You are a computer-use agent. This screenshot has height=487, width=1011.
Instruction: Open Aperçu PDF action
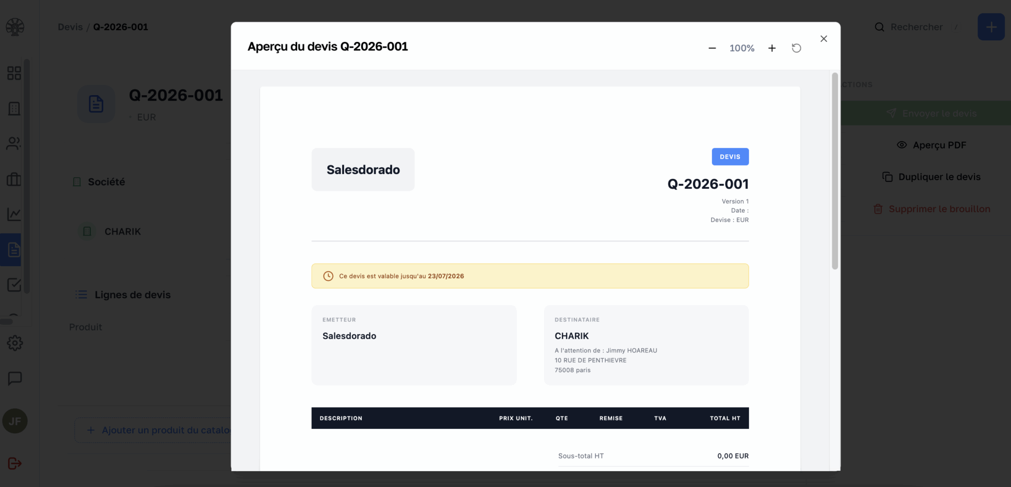tap(931, 145)
